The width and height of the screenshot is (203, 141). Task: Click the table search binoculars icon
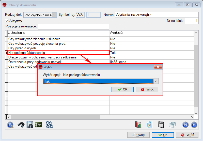click(30, 125)
